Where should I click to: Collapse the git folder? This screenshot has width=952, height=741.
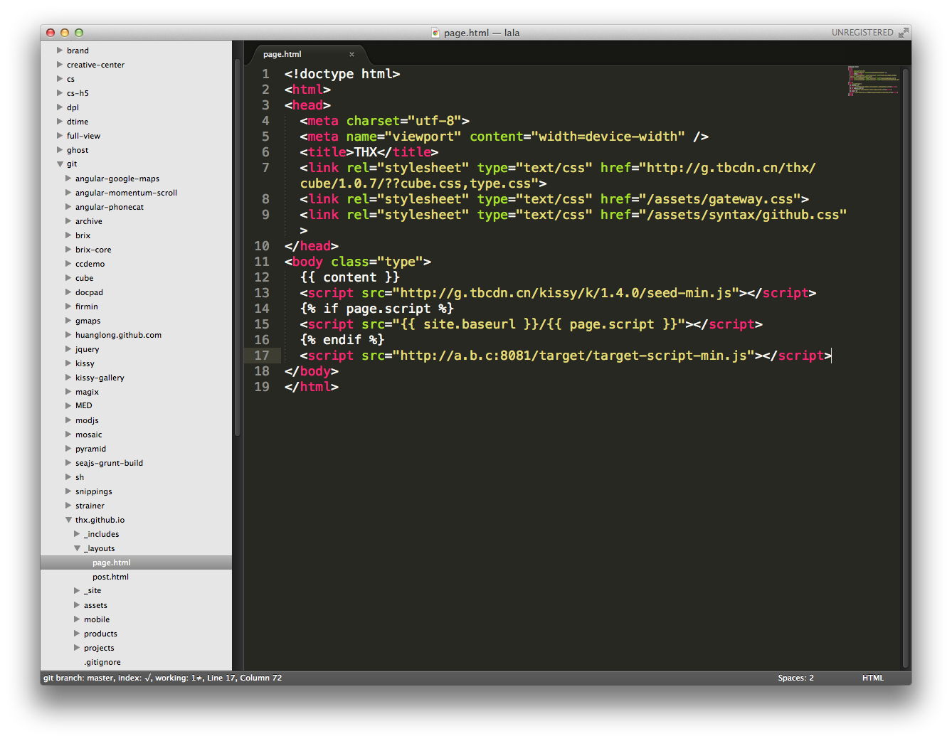point(60,164)
